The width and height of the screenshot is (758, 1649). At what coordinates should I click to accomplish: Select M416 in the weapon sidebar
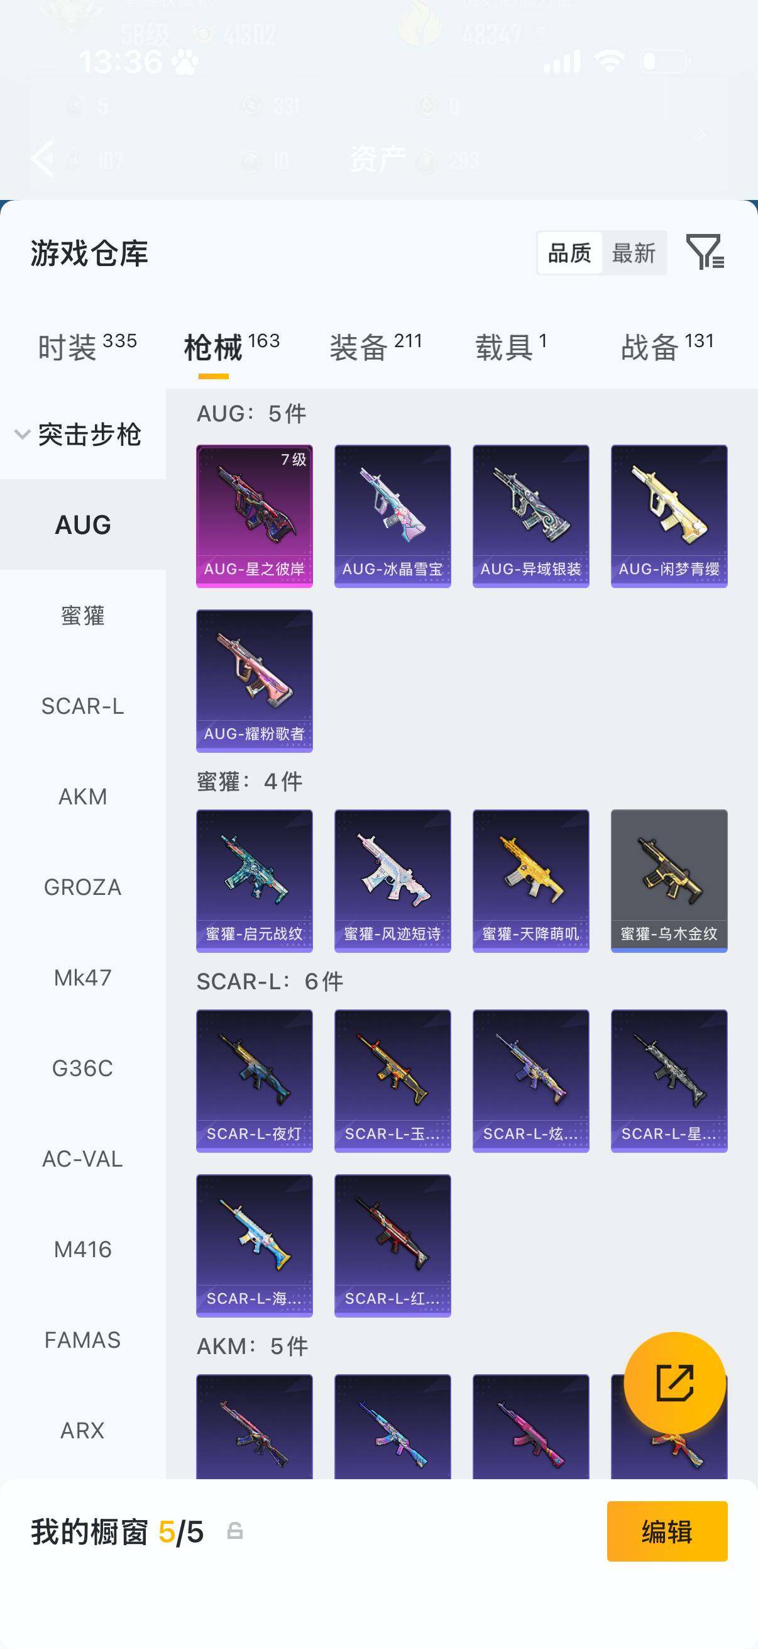[82, 1249]
